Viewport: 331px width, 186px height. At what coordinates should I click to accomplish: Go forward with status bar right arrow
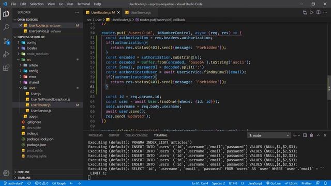(79, 183)
